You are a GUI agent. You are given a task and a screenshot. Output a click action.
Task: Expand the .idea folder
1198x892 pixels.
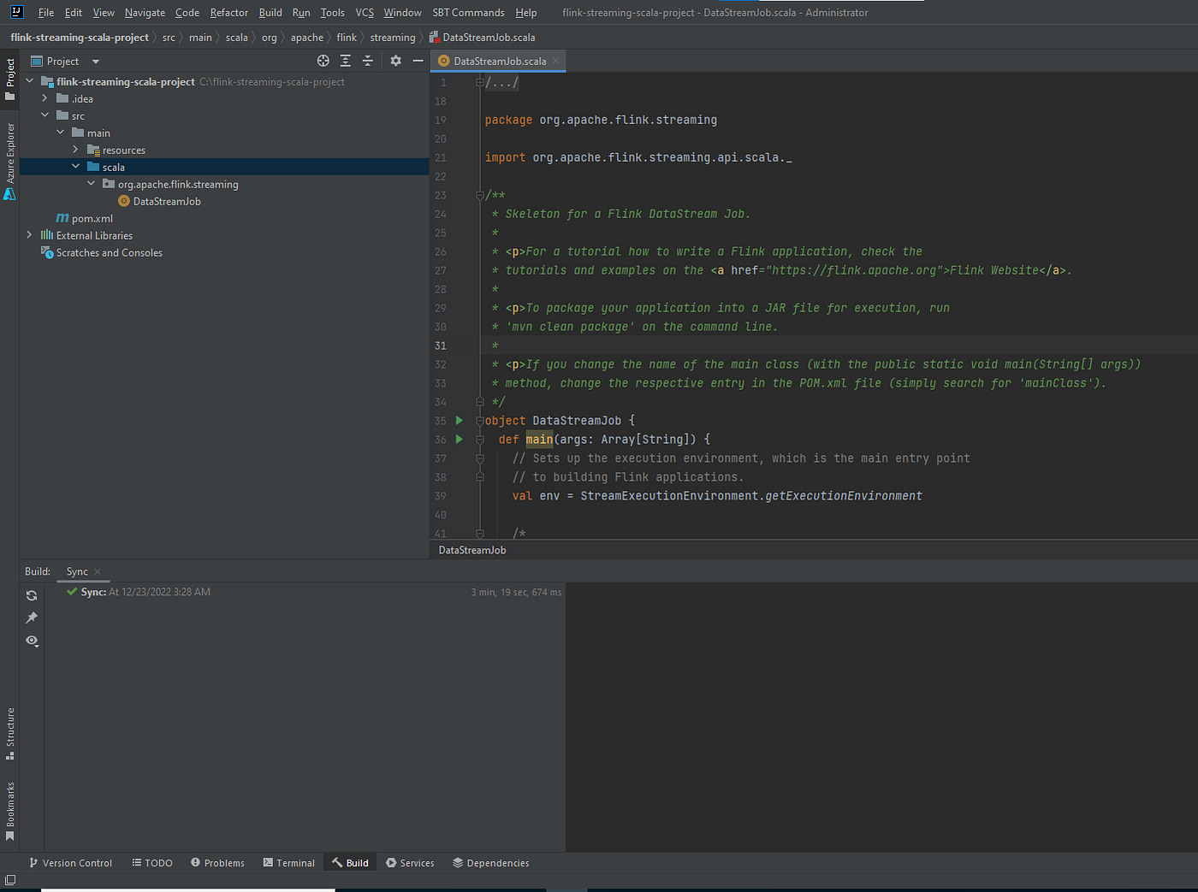(44, 98)
